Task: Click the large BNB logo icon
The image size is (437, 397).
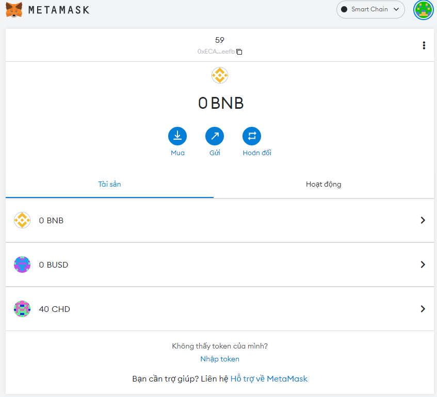Action: pos(220,75)
